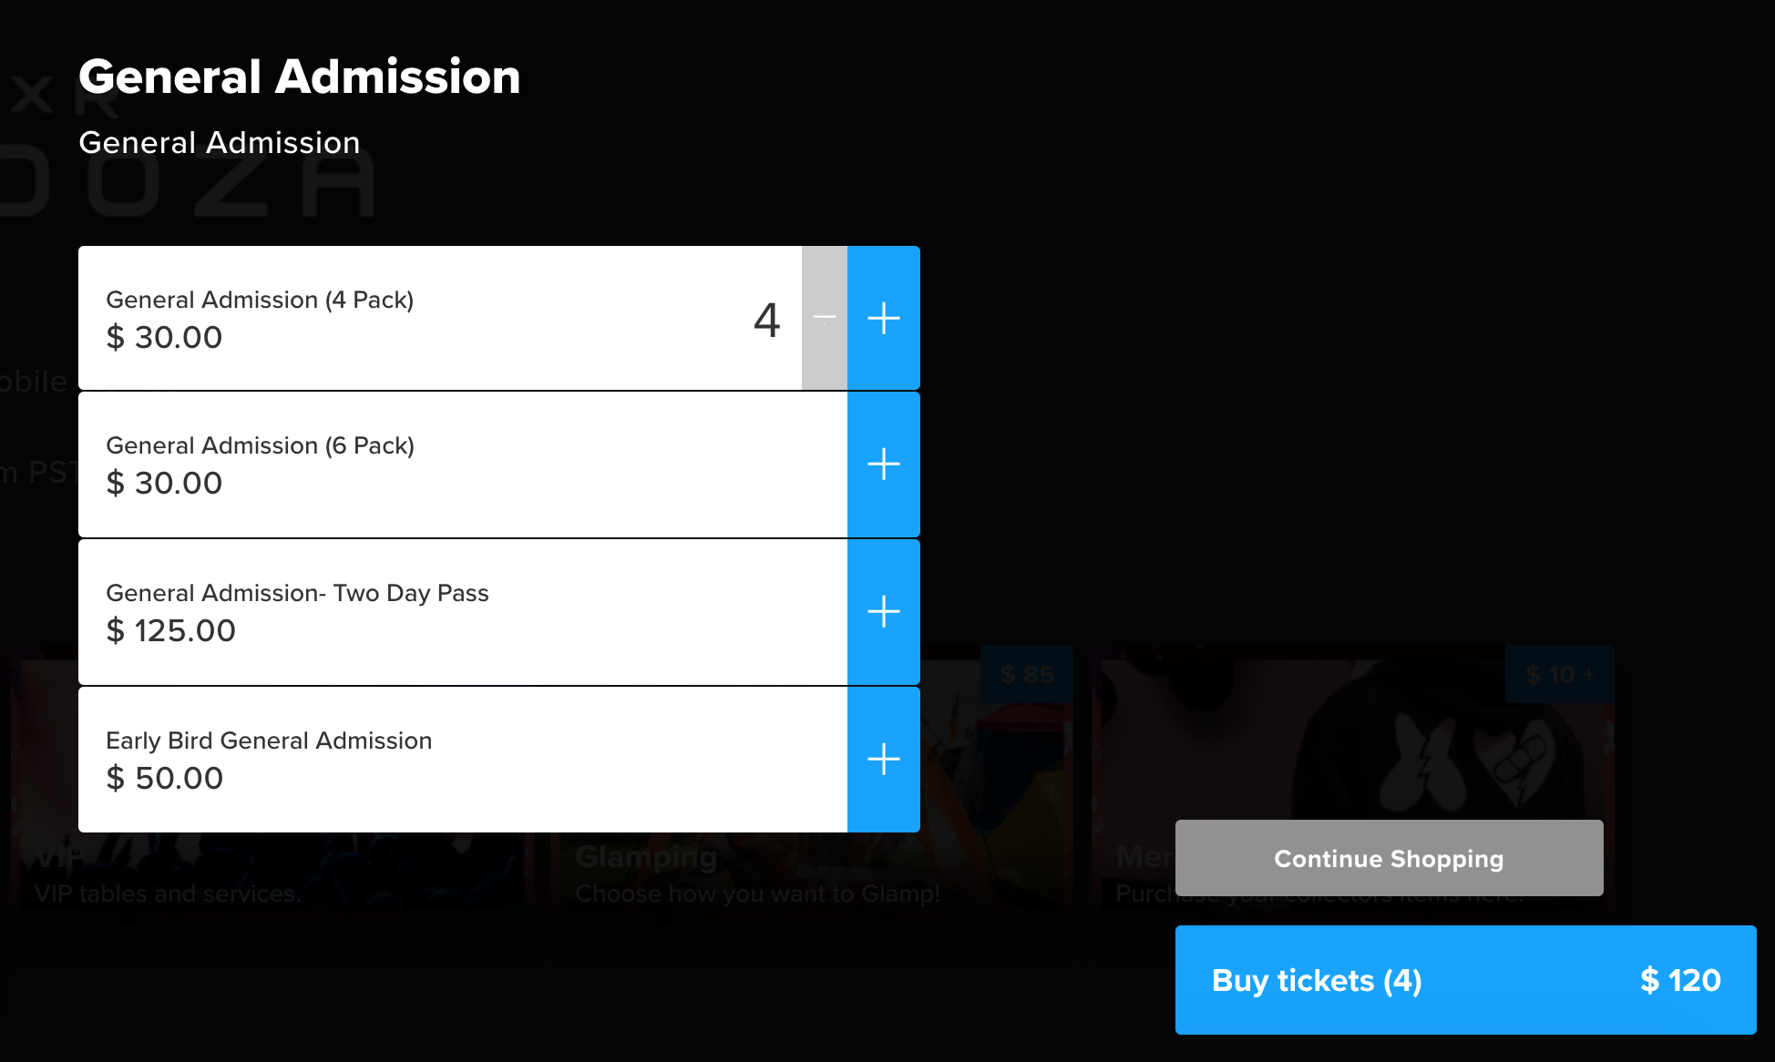Increase General Admission (4 Pack) quantity with plus
1775x1062 pixels.
(x=883, y=318)
